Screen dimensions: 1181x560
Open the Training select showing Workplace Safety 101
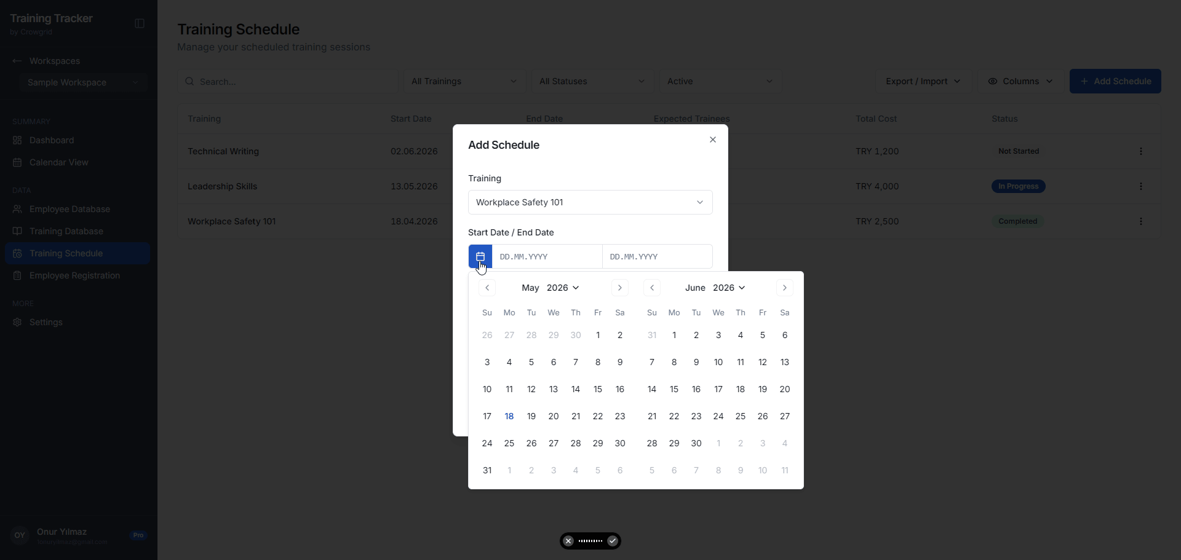point(590,202)
